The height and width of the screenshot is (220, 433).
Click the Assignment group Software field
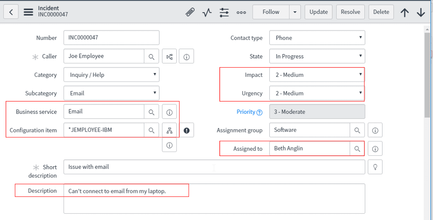310,130
